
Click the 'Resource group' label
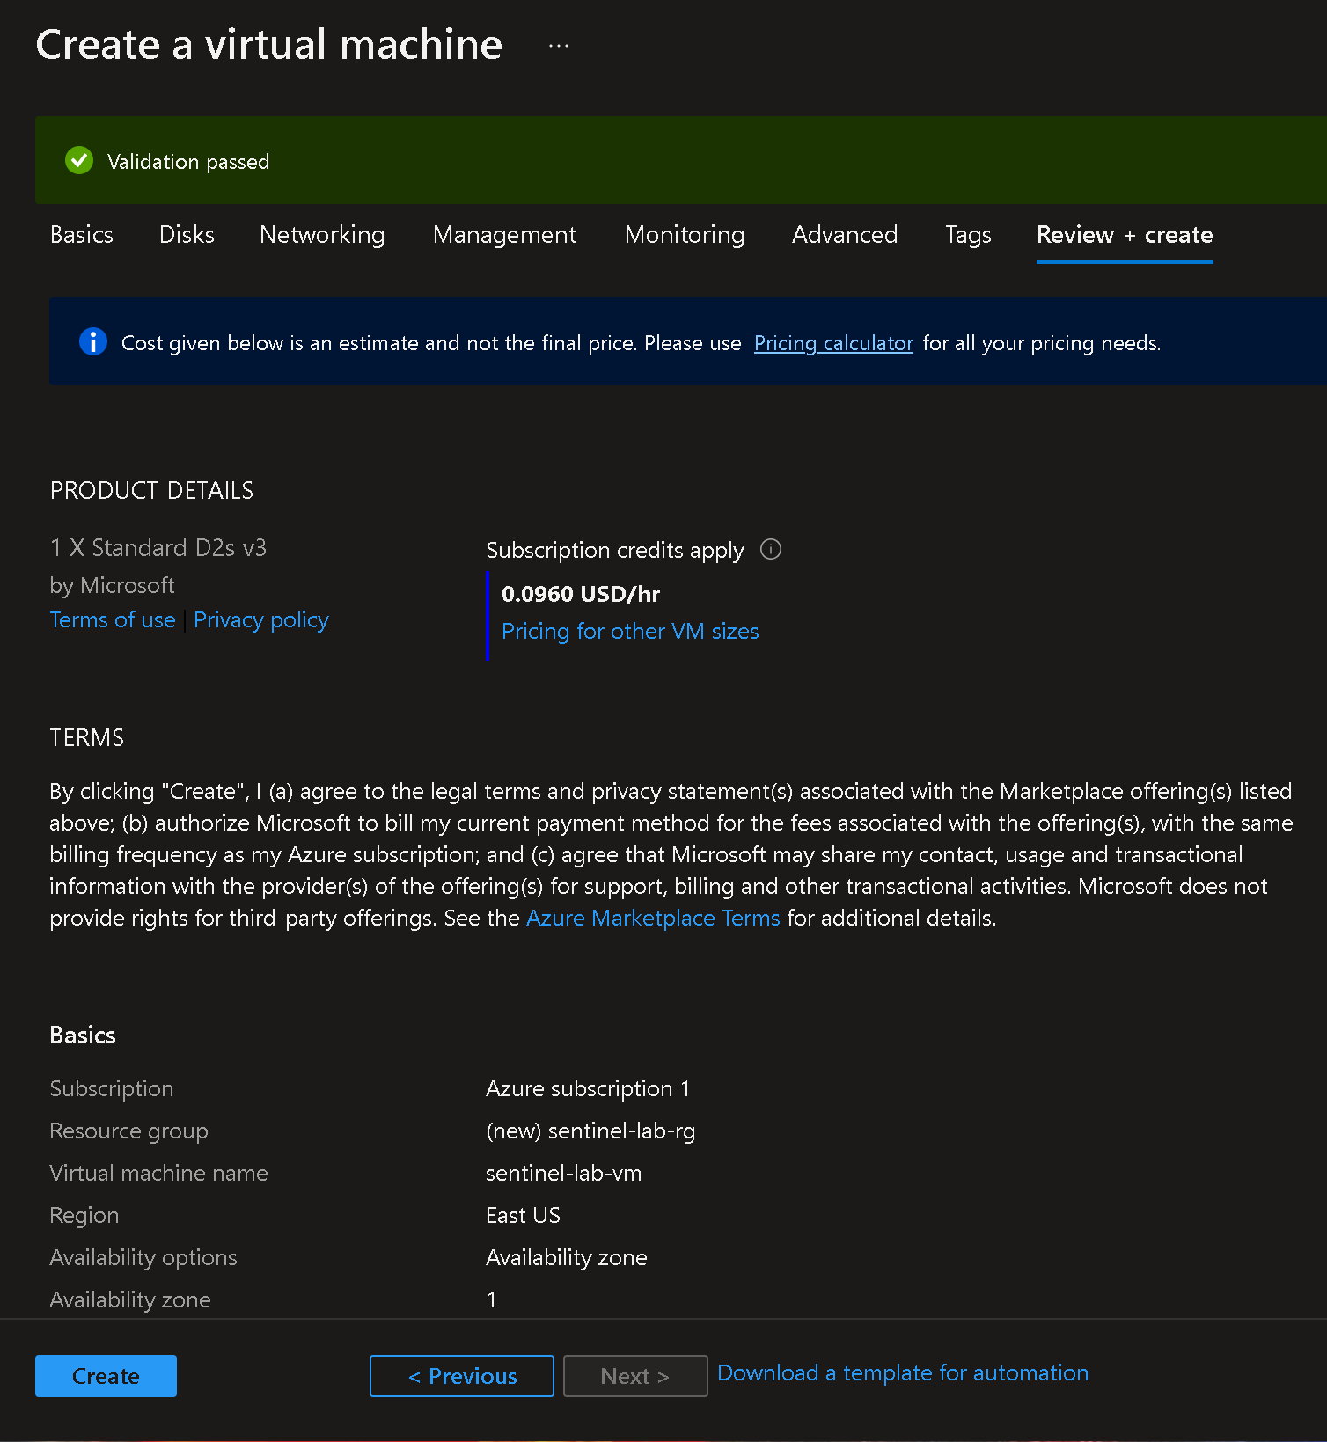coord(129,1131)
